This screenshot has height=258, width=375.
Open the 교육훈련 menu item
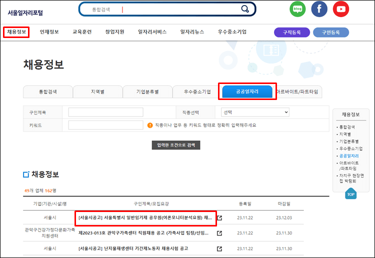(82, 32)
